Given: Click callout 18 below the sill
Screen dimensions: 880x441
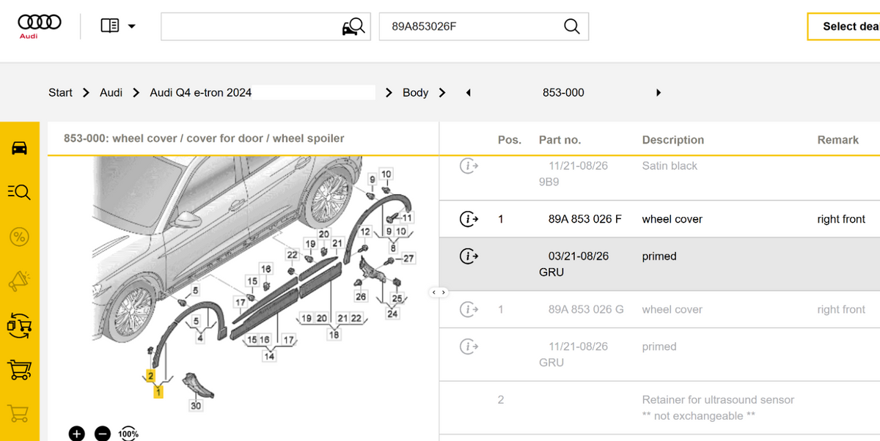Looking at the screenshot, I should [334, 335].
